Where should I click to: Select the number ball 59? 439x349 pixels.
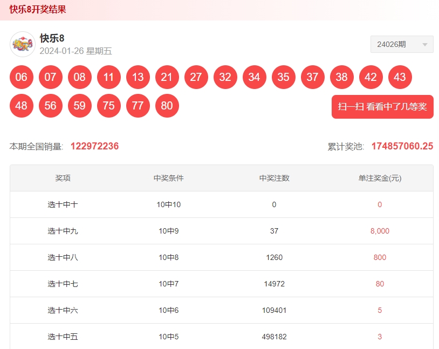tap(79, 106)
